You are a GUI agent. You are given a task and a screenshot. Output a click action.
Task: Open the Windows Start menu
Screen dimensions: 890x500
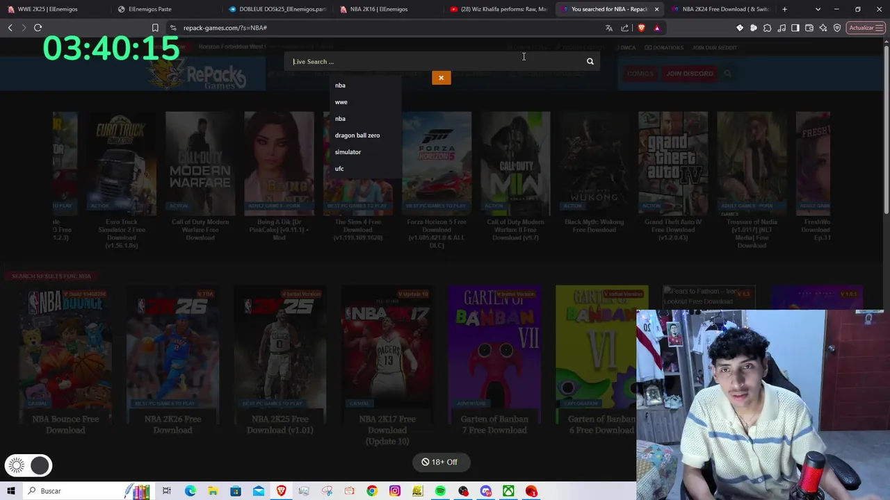pos(10,491)
